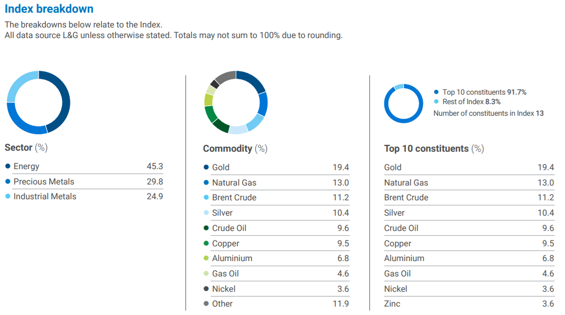
Task: Click the 'Index breakdown' heading
Action: coord(49,9)
